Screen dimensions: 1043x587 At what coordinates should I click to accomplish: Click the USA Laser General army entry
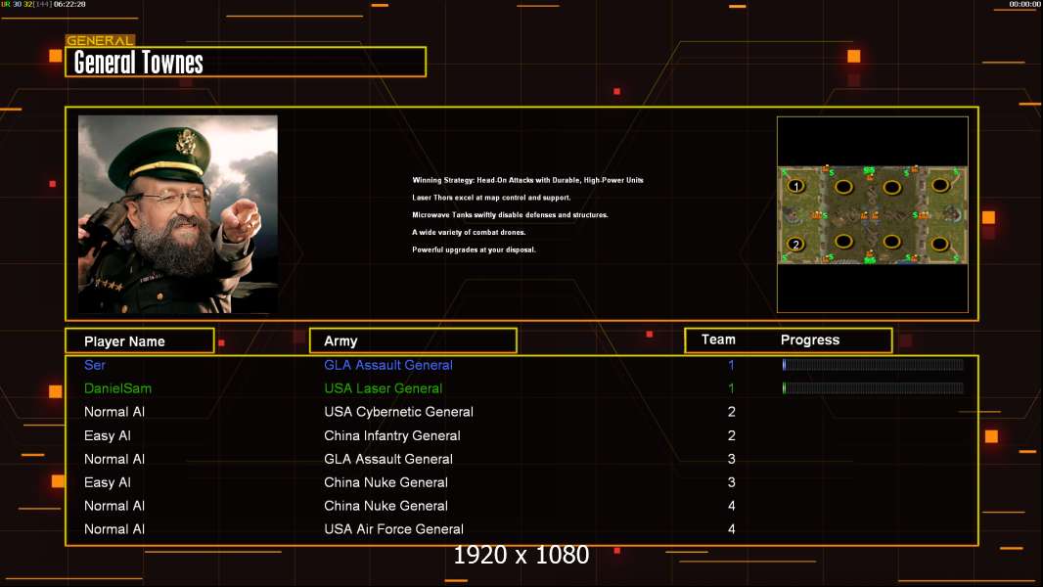[383, 388]
